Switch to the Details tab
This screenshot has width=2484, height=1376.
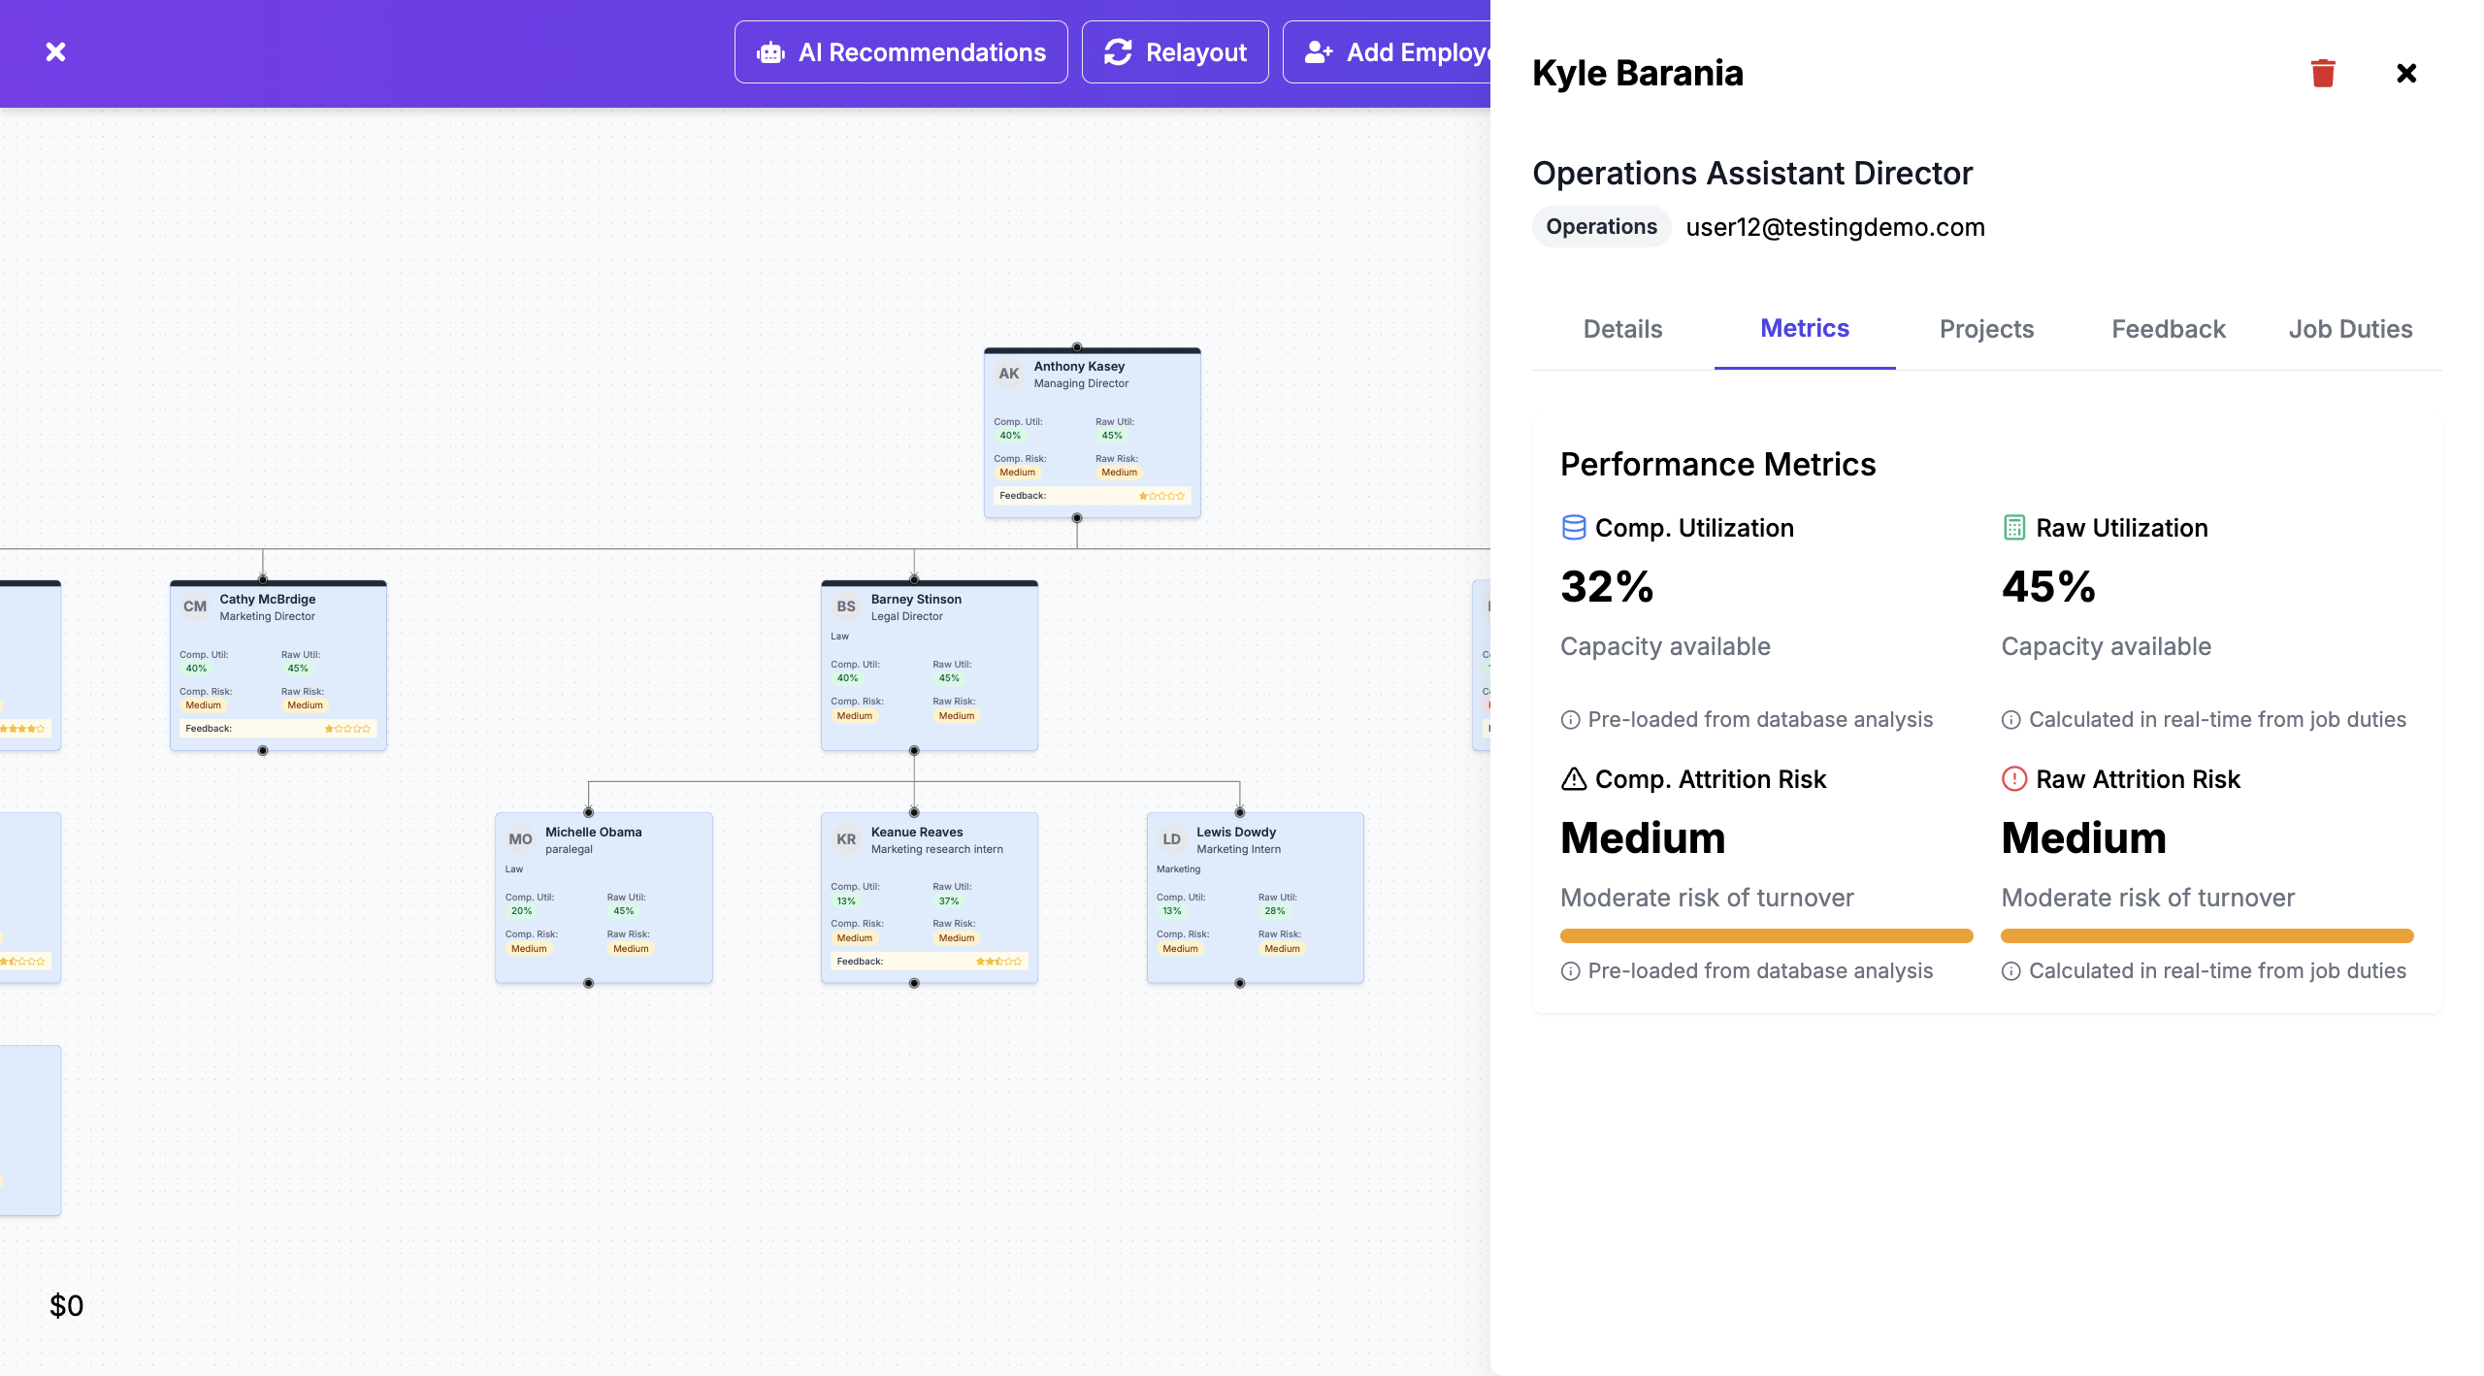point(1622,329)
